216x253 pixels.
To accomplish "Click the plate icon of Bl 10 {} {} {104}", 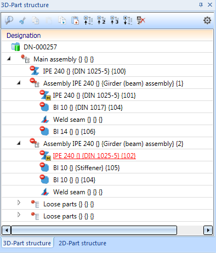I will 44,179.
